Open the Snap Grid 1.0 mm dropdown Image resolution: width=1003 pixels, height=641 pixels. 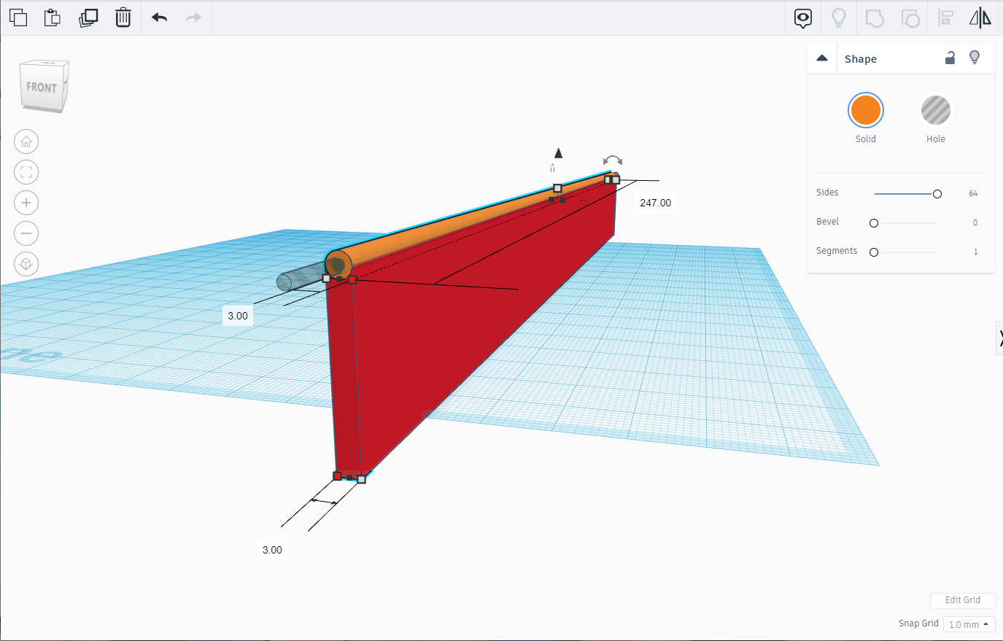click(x=969, y=624)
